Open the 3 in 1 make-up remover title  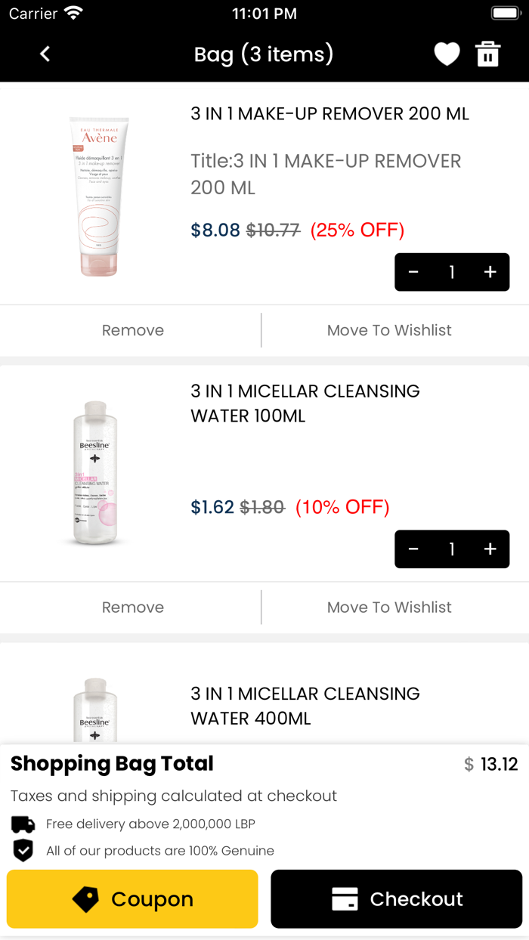pyautogui.click(x=330, y=114)
